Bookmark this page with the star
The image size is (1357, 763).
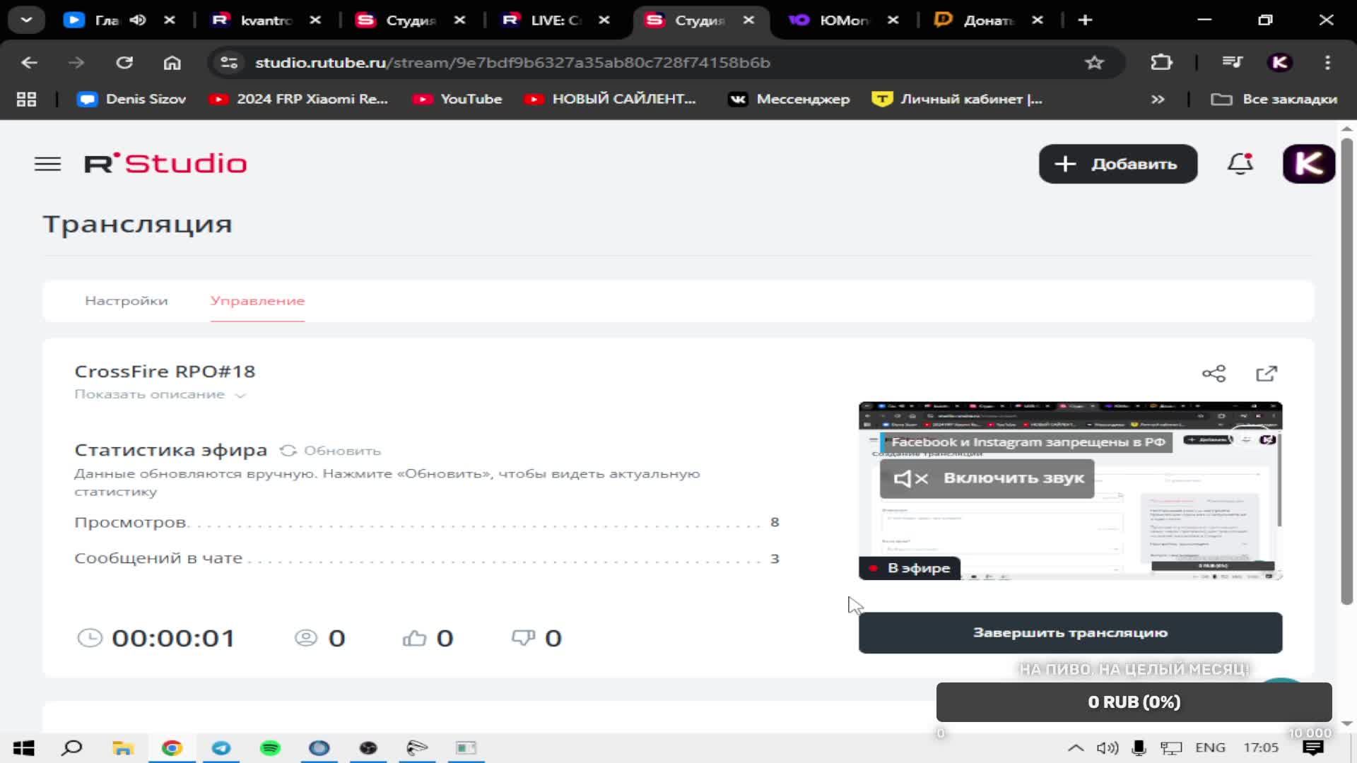pyautogui.click(x=1094, y=63)
